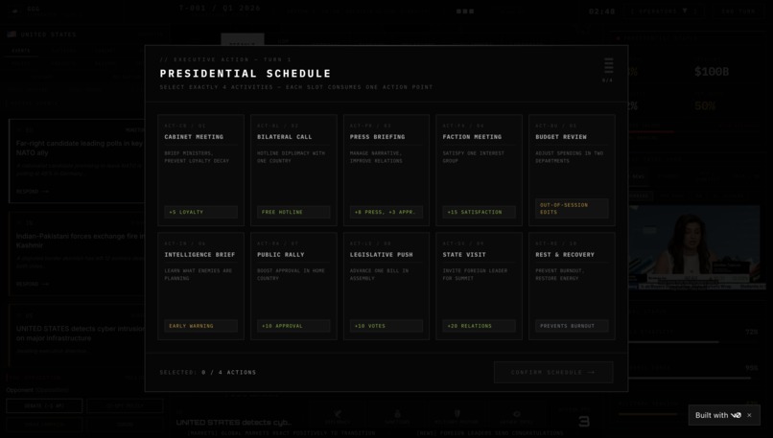Viewport: 773px width, 438px height.
Task: Click the Confirm Schedule button
Action: [x=553, y=372]
